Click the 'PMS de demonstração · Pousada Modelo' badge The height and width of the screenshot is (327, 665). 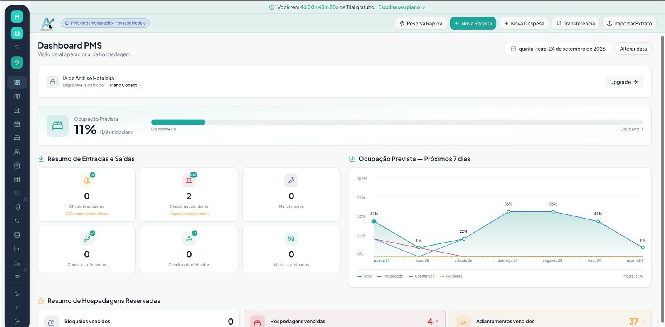106,23
